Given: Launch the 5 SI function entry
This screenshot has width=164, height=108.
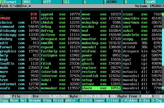Looking at the screenshot, I should click(x=73, y=2).
